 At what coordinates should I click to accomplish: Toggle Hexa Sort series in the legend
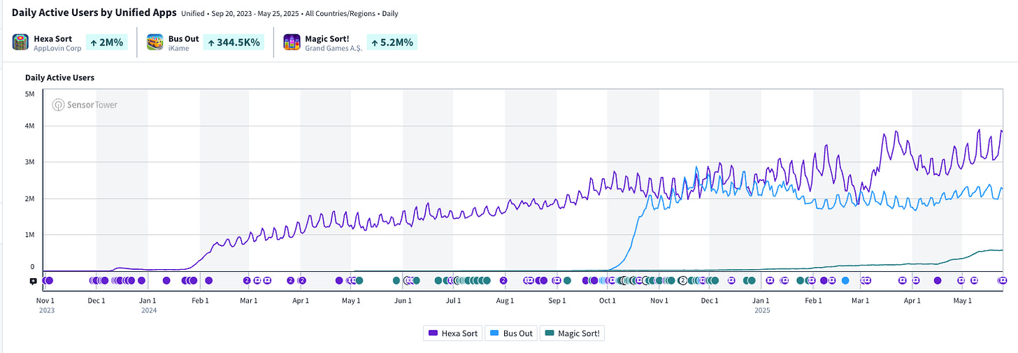click(453, 333)
